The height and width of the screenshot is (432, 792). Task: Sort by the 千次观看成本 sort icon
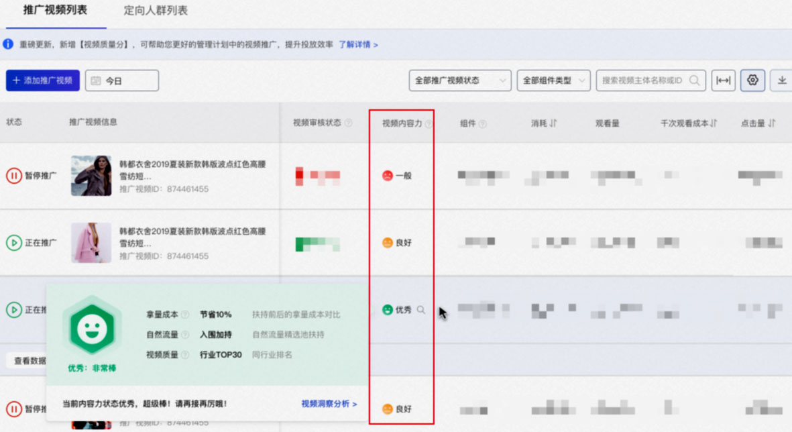click(x=714, y=123)
